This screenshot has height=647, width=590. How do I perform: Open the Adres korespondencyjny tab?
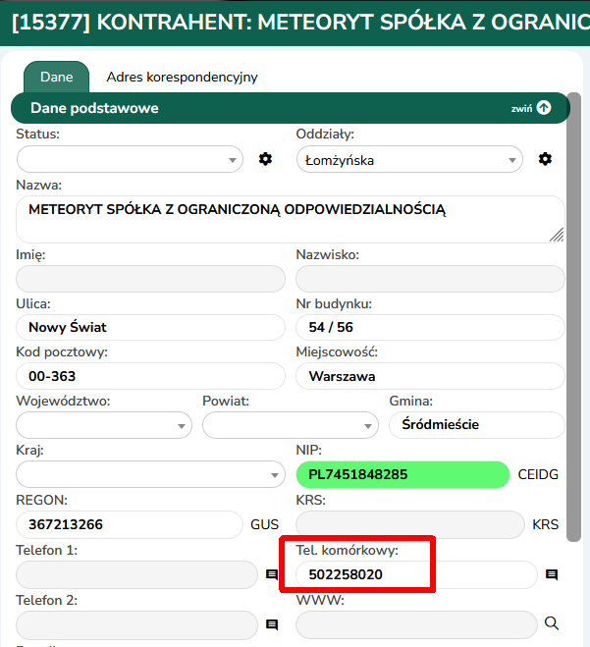tap(182, 77)
